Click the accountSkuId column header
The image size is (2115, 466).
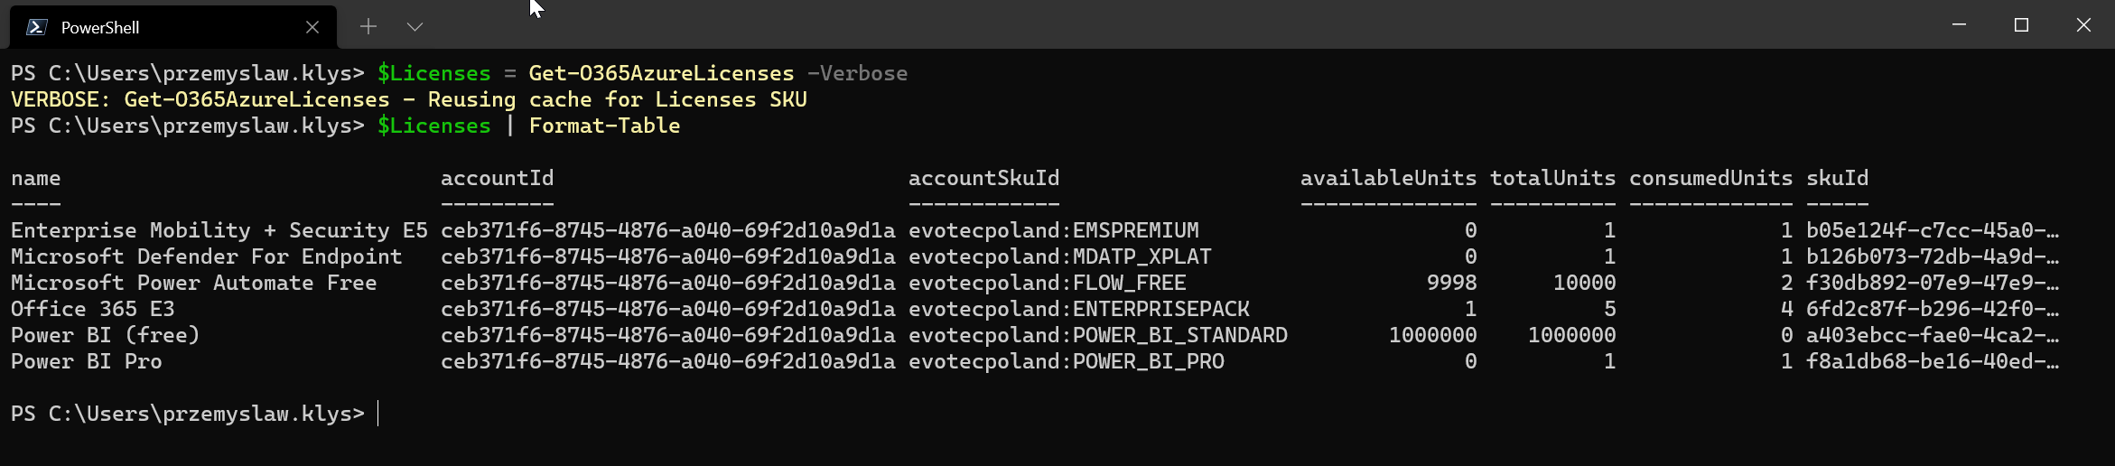point(983,178)
